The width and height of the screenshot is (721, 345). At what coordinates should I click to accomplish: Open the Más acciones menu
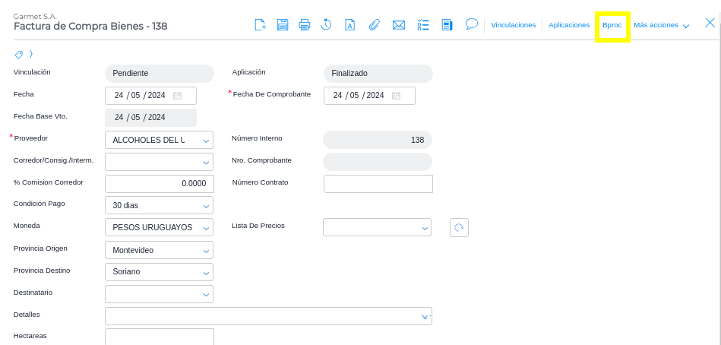(661, 25)
